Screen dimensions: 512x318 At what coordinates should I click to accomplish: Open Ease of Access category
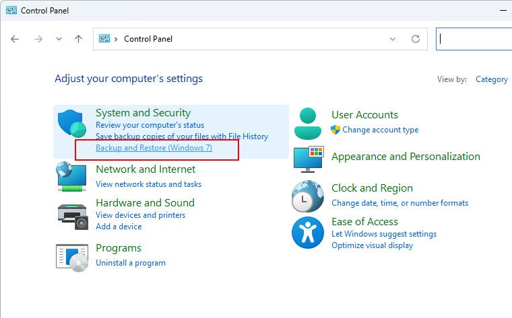[x=364, y=222]
